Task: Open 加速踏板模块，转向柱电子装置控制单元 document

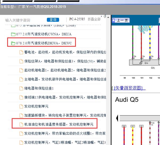Action: coord(65,115)
